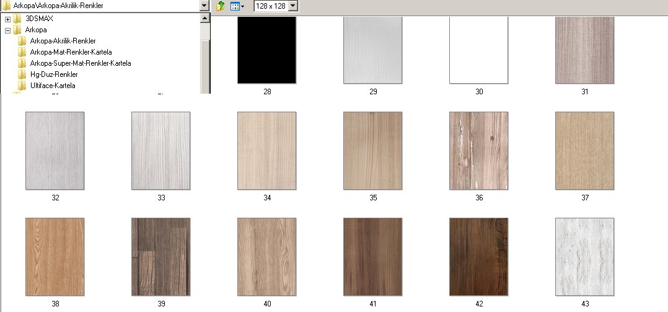Click the label 32
The height and width of the screenshot is (312, 668).
click(x=55, y=198)
